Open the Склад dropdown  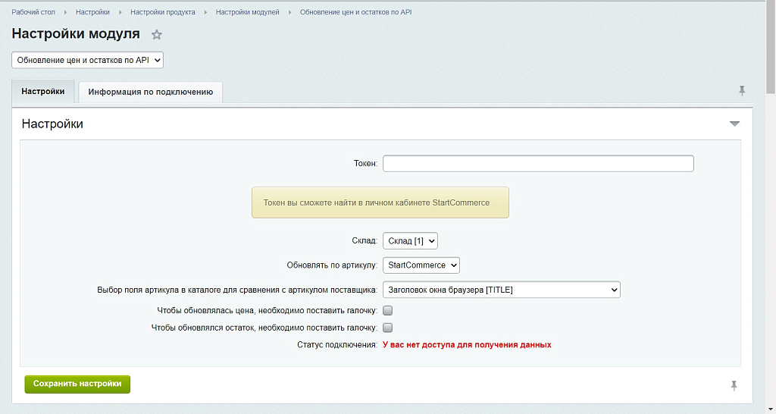coord(410,240)
